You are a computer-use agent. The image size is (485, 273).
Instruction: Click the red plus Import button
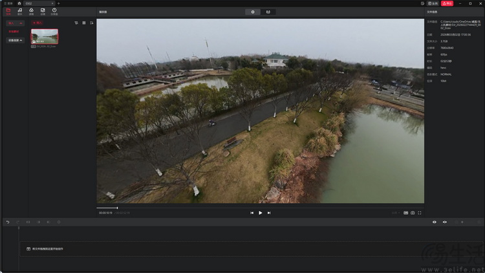(x=38, y=23)
